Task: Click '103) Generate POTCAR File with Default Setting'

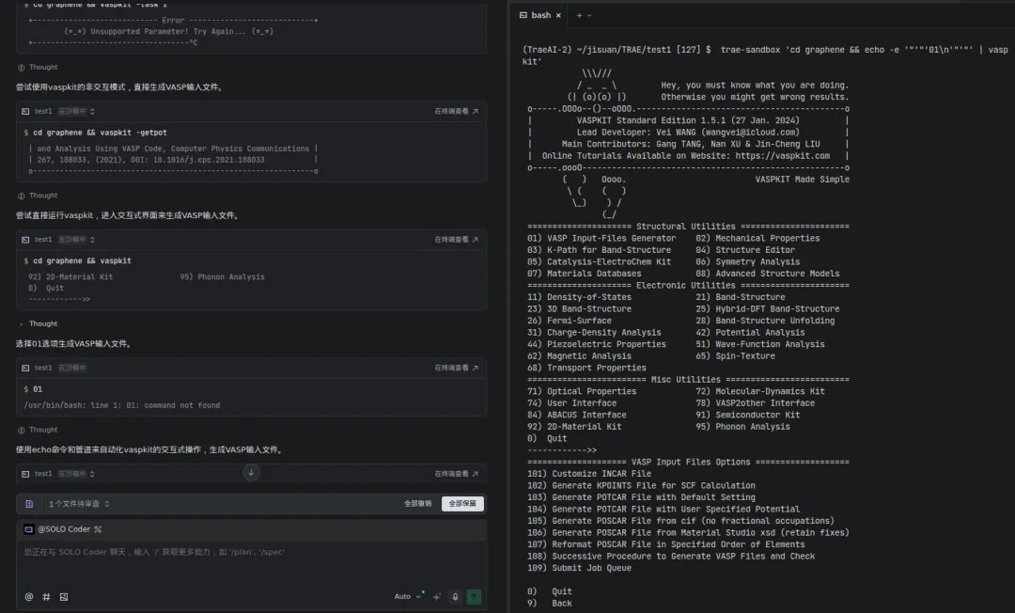Action: 641,497
